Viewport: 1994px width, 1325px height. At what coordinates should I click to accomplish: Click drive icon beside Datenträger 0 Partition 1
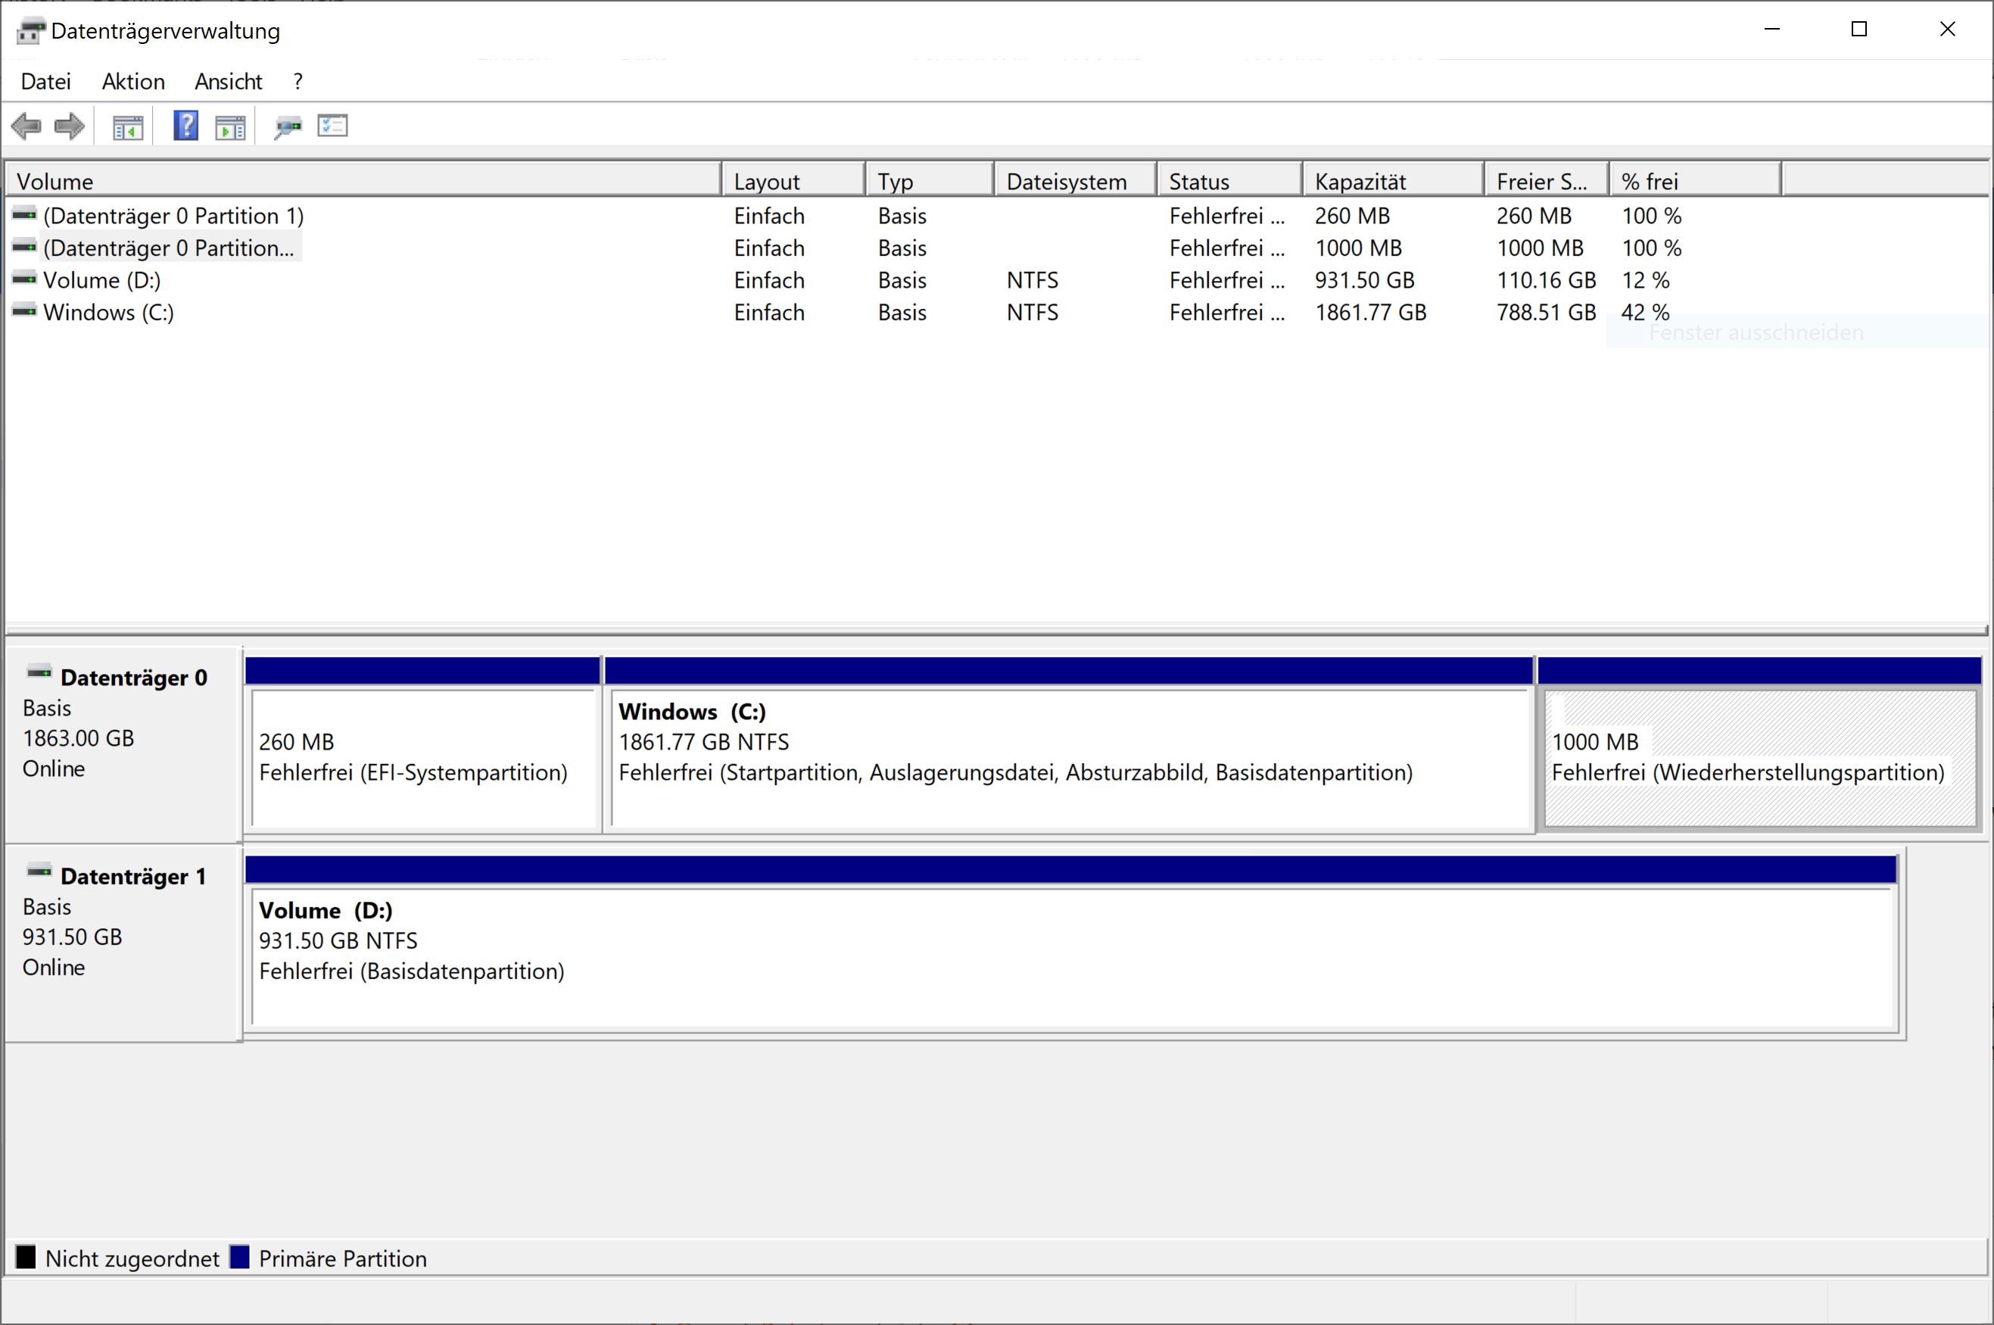point(24,214)
